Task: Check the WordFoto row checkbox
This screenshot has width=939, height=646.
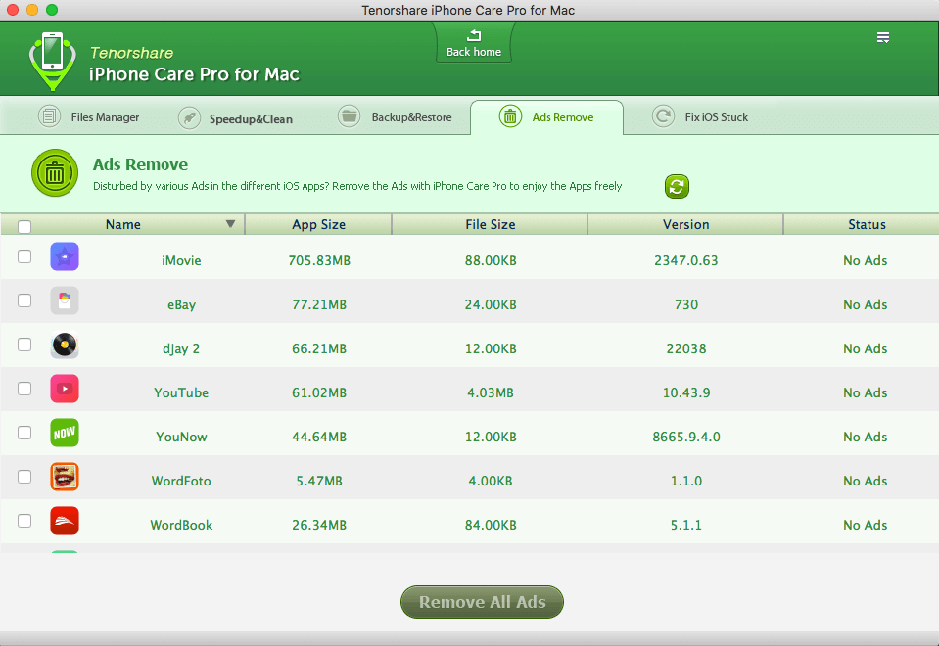Action: click(24, 476)
